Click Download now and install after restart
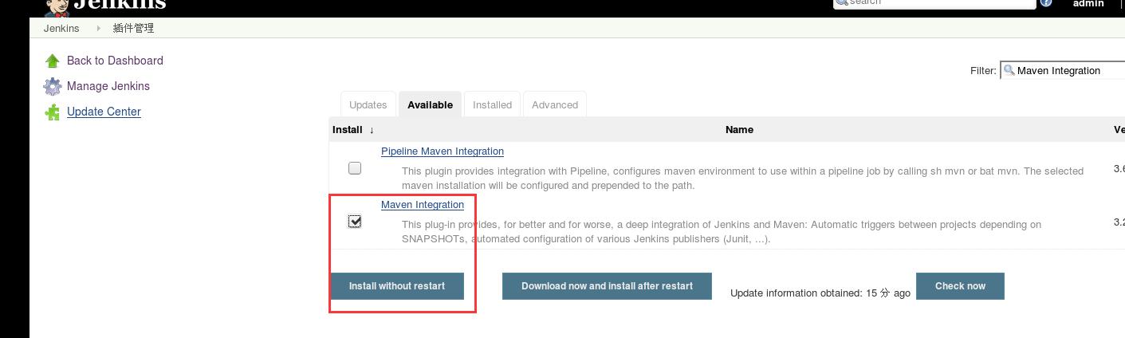Viewport: 1125px width, 338px height. pyautogui.click(x=607, y=285)
